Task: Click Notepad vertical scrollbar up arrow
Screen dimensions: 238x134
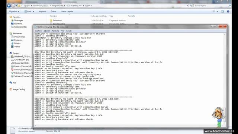Action: [225, 34]
